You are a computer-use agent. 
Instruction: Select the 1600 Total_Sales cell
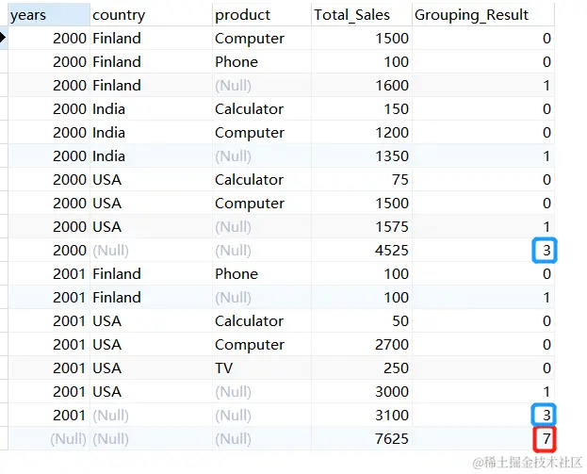[362, 86]
